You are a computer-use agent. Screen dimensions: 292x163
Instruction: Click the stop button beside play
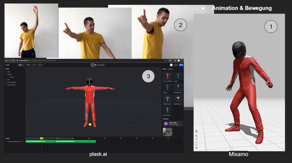[x=95, y=65]
